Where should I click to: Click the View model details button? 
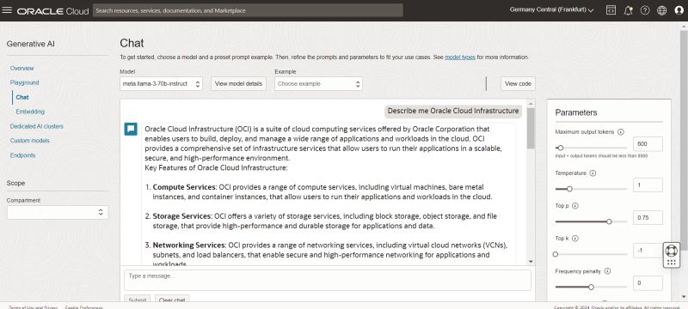point(238,83)
